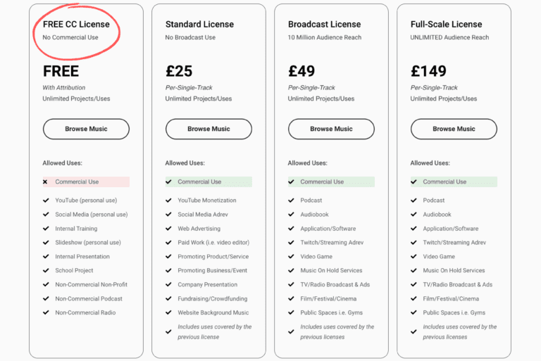This screenshot has width=541, height=361.
Task: Click the circled FREE CC License heading
Action: [x=76, y=25]
